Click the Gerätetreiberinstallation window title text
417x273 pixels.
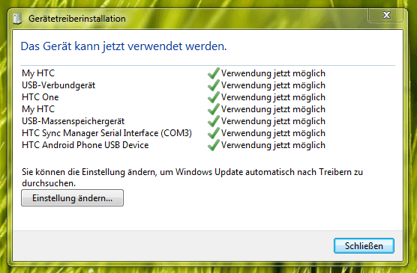click(77, 19)
